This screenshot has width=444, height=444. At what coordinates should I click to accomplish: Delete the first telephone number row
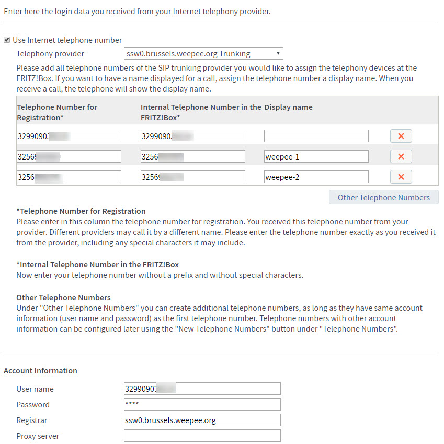click(401, 136)
